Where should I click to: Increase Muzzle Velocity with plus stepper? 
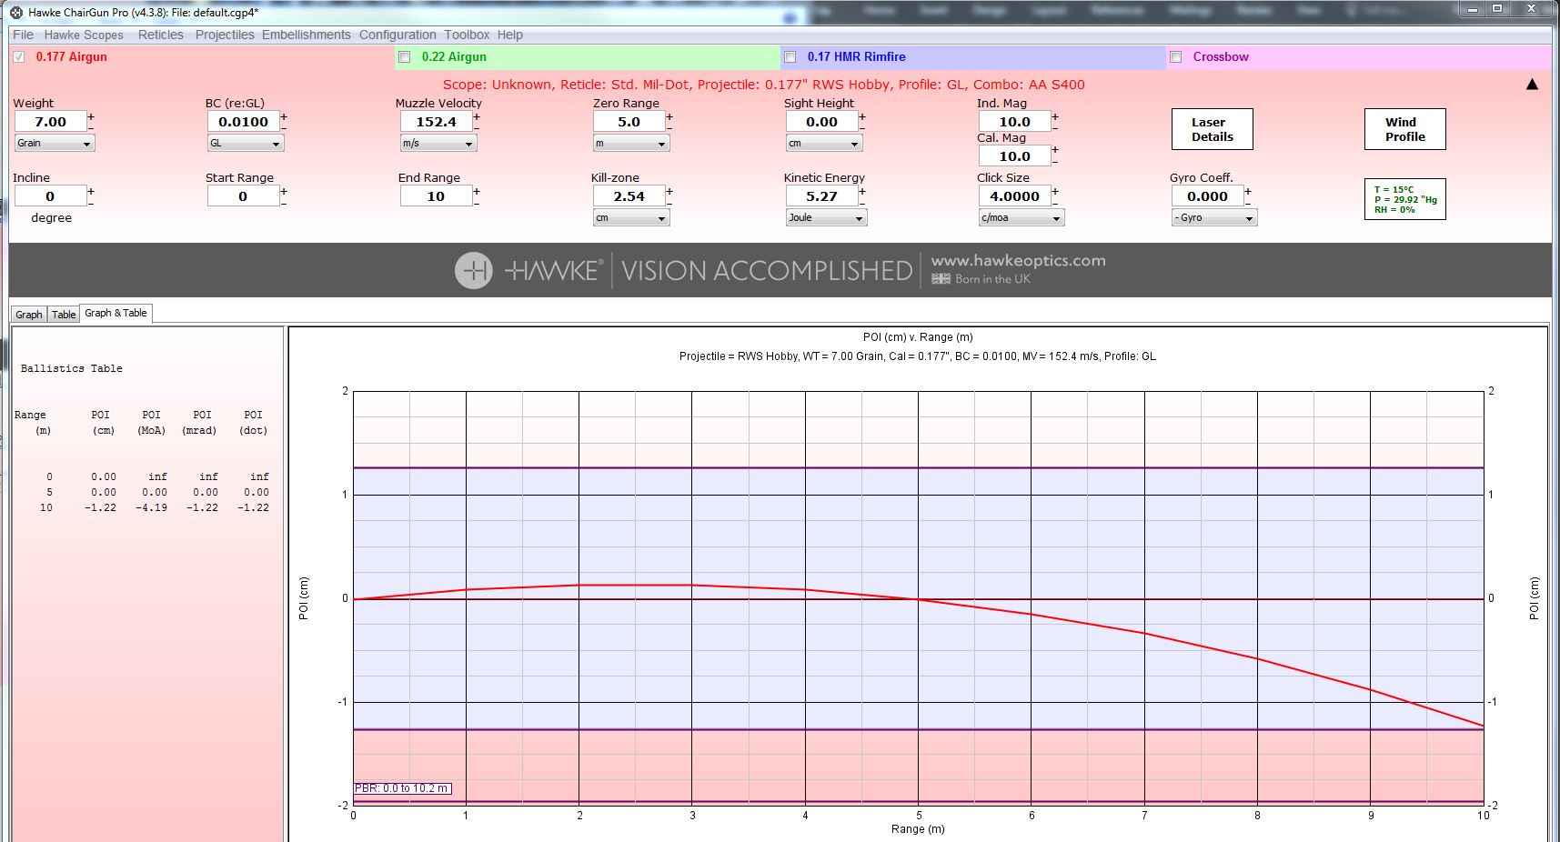(477, 116)
